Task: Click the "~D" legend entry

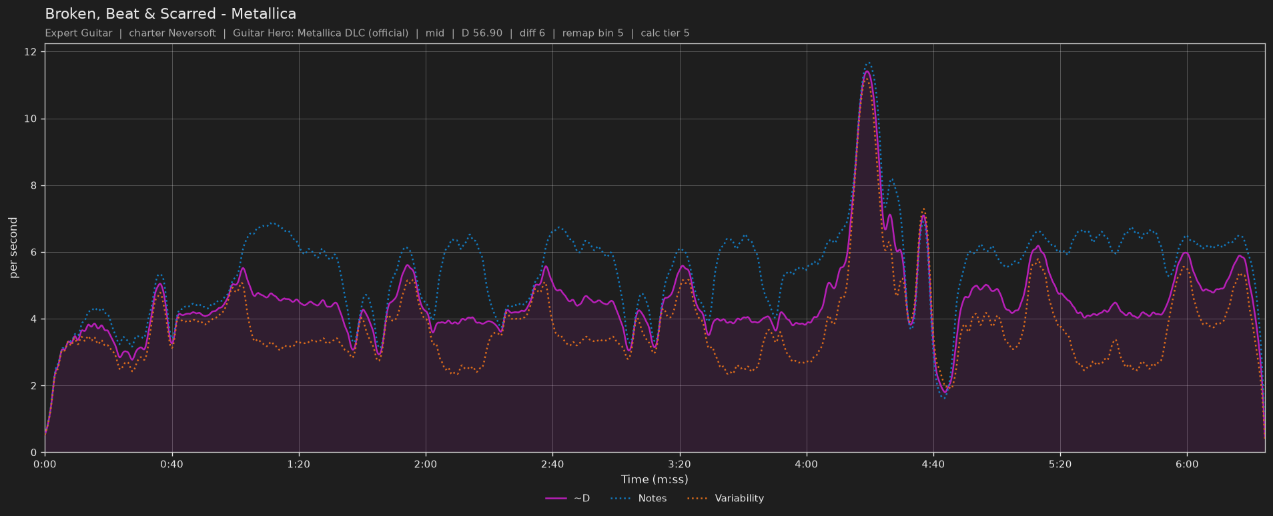Action: [x=568, y=499]
